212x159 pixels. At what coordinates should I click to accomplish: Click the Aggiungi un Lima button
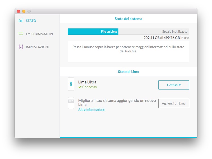coord(174,103)
